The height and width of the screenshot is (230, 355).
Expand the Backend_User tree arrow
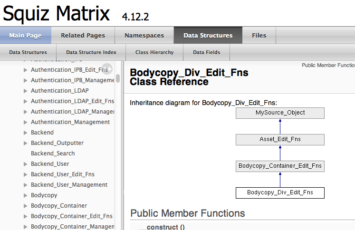click(x=26, y=164)
